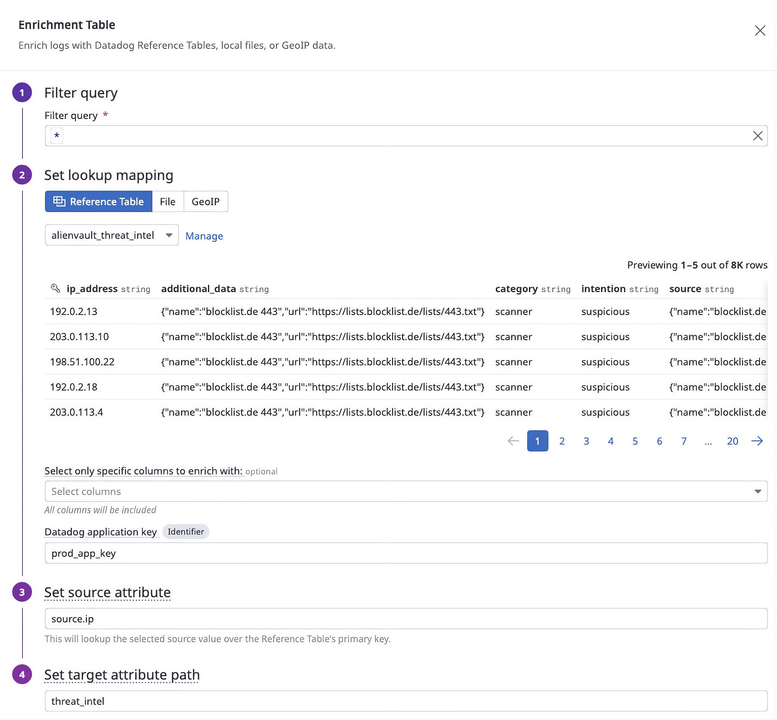
Task: Click source cell in 192.0.2.18 row
Action: [718, 387]
